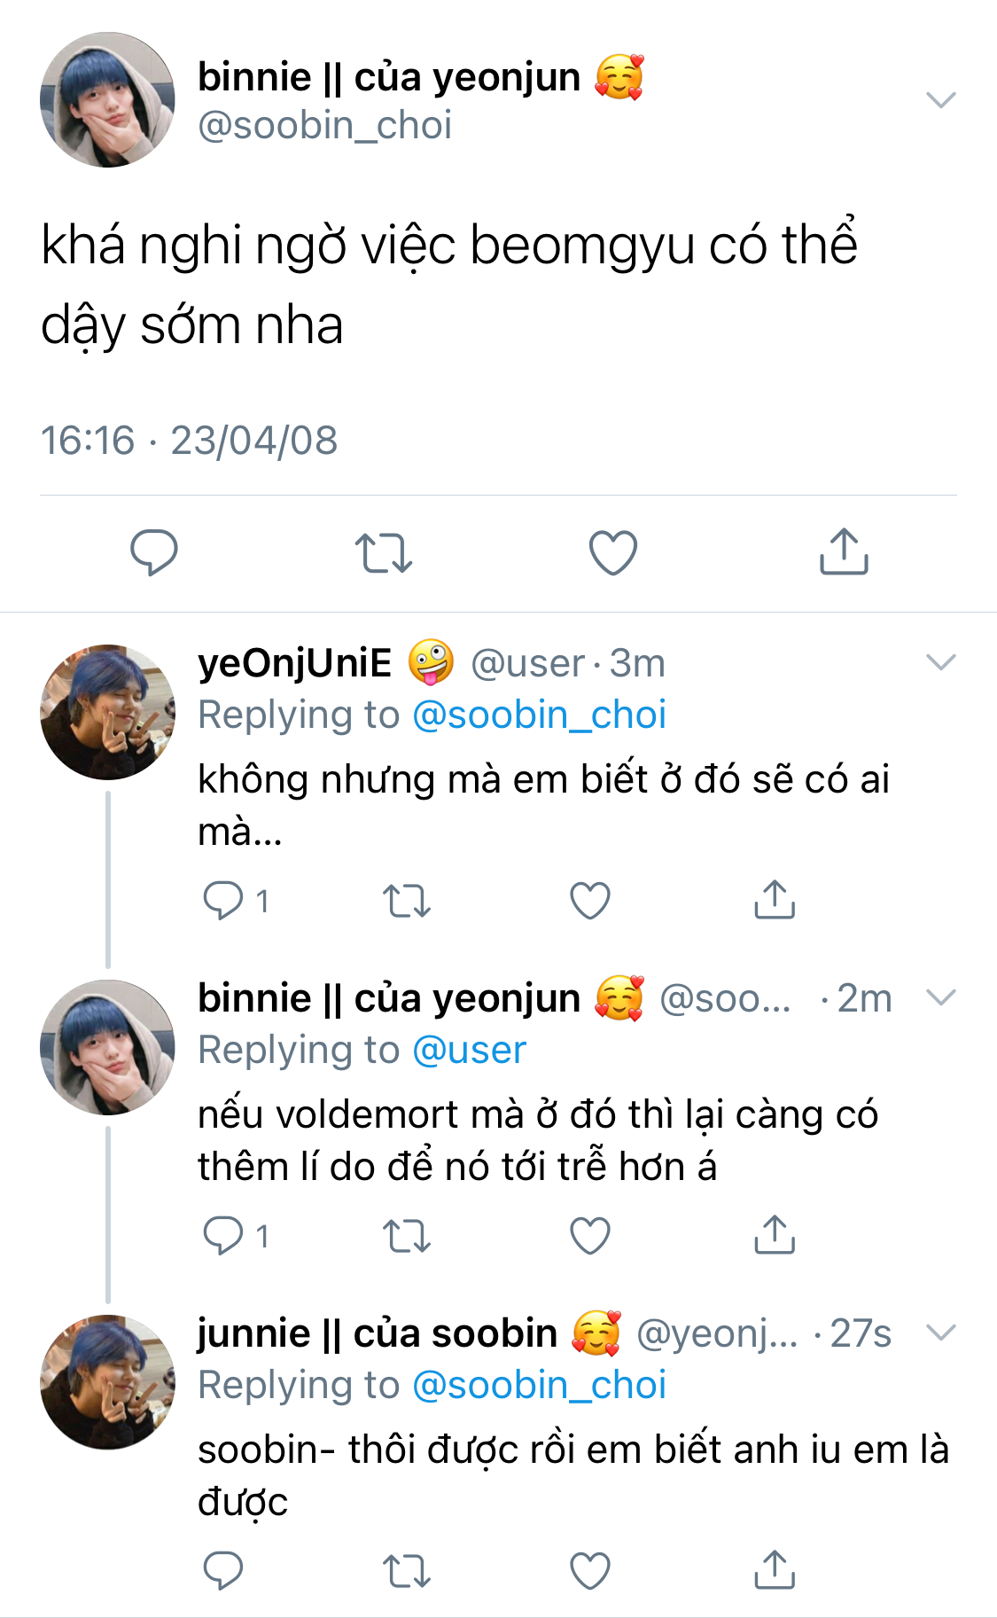Retweet yeOnjUniE's reply
The image size is (997, 1618).
point(407,901)
